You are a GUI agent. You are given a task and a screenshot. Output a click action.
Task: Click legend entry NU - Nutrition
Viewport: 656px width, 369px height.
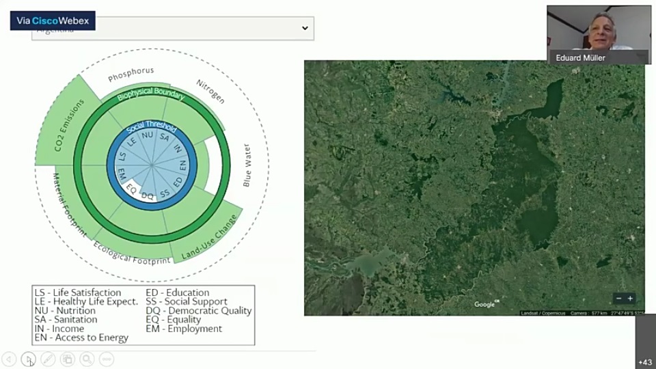point(65,310)
